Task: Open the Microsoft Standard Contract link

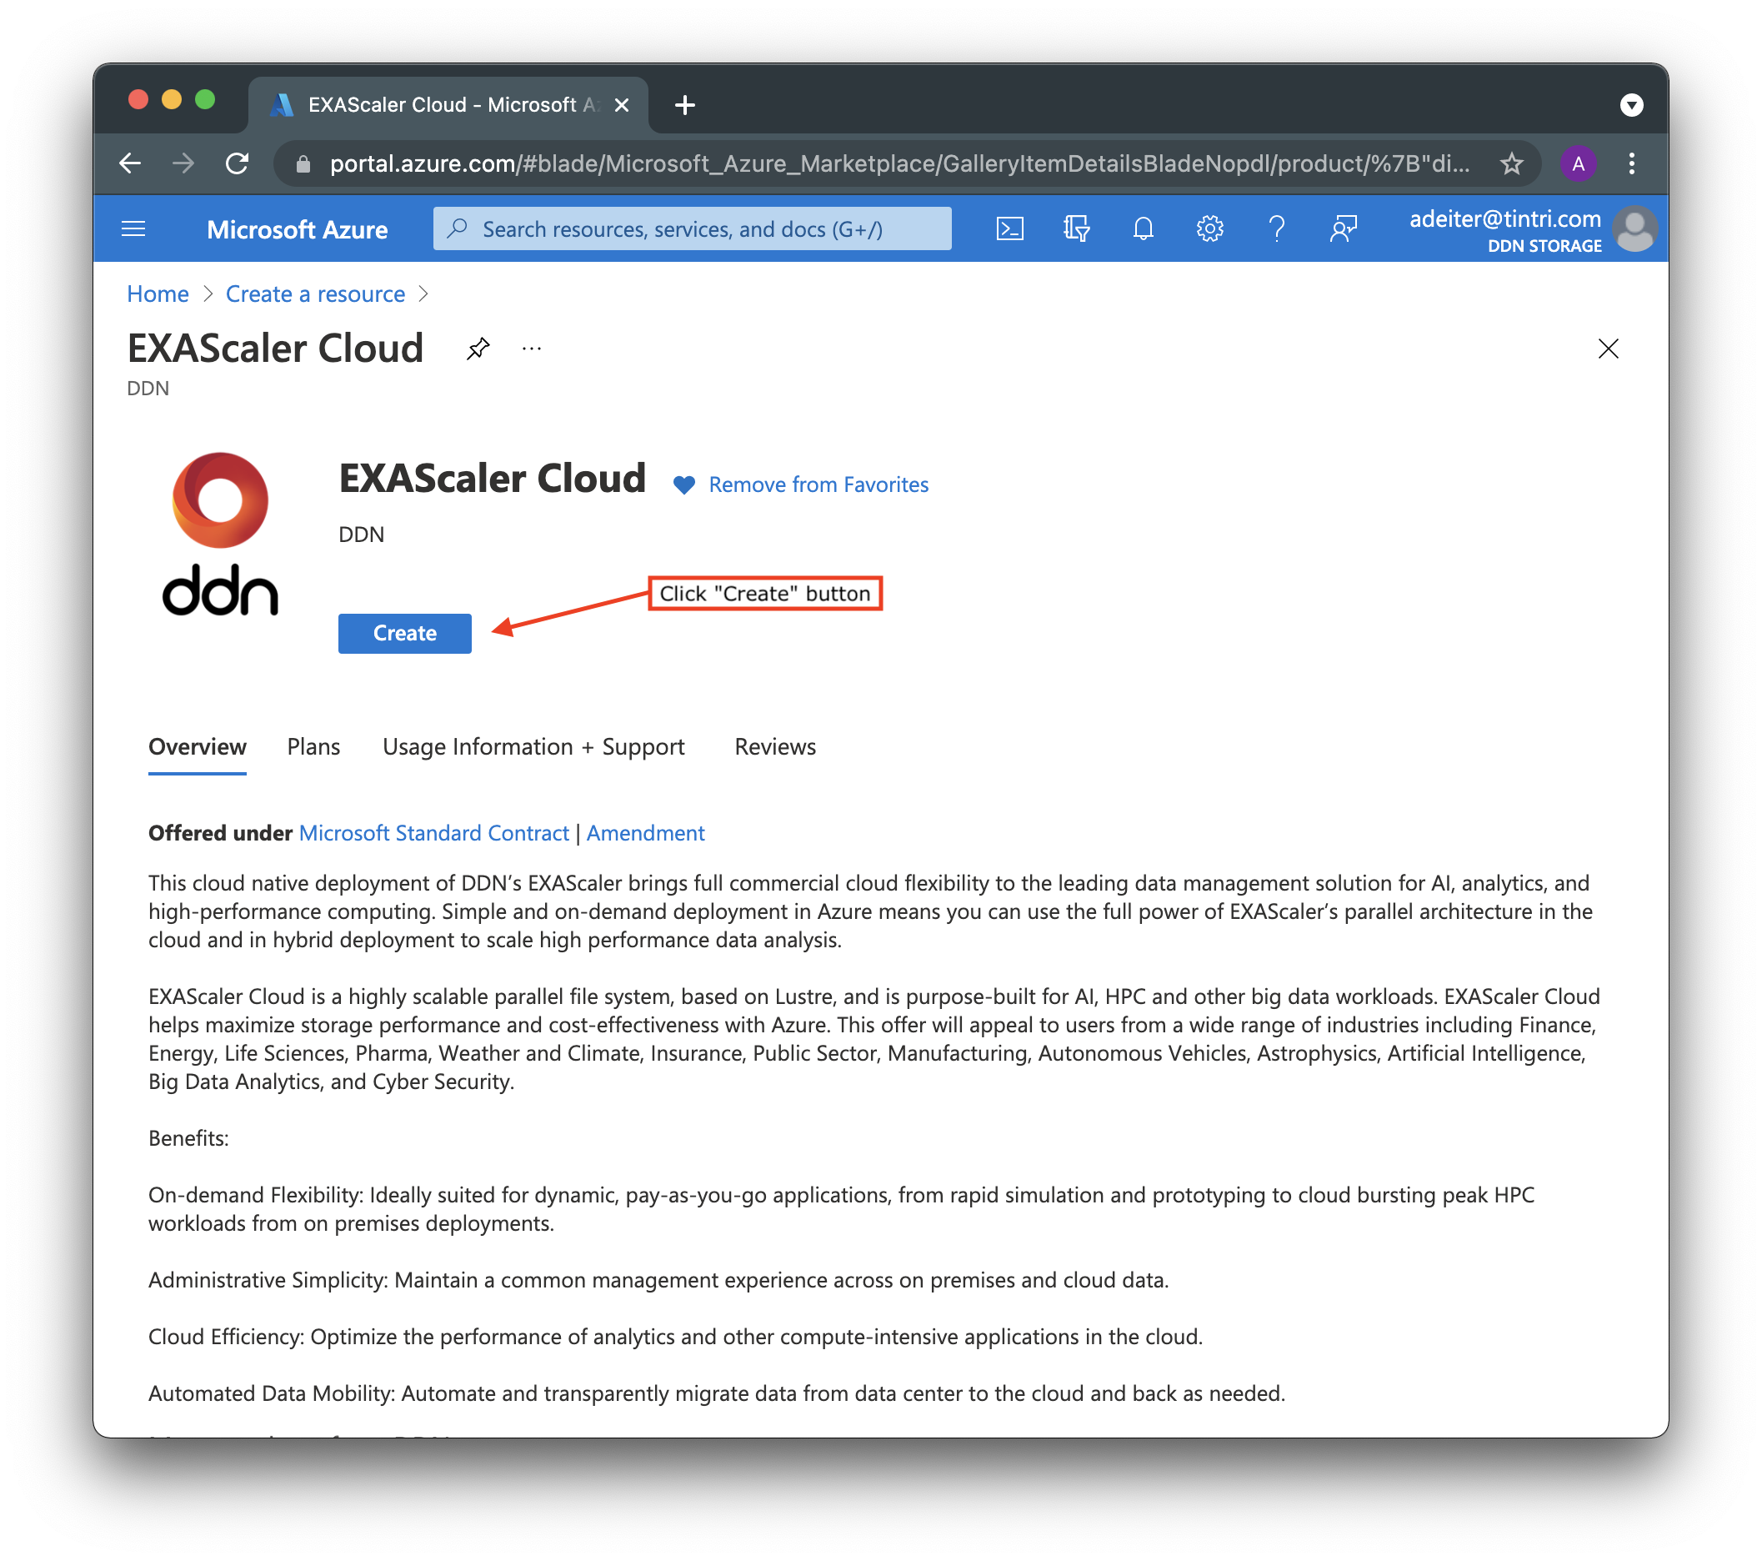Action: pyautogui.click(x=433, y=833)
